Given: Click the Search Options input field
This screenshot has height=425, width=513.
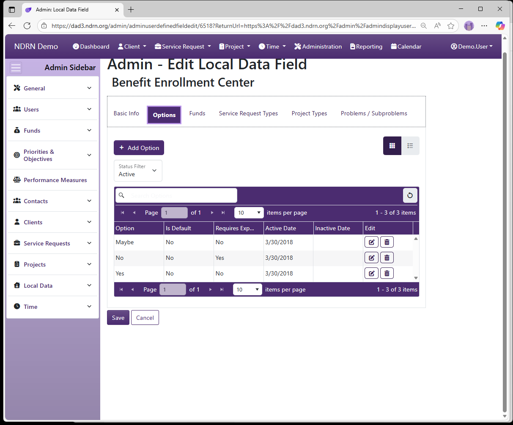Looking at the screenshot, I should pos(176,195).
